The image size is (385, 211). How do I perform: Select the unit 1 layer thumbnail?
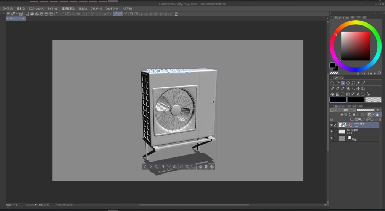pos(342,125)
